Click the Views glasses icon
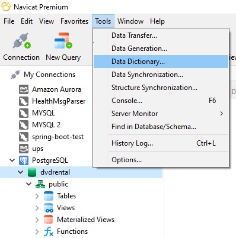 (x=49, y=208)
